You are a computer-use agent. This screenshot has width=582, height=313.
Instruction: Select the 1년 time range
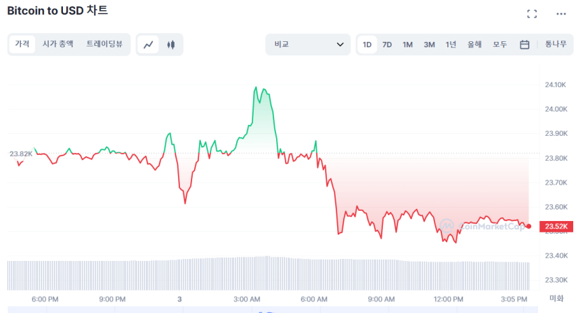click(451, 45)
